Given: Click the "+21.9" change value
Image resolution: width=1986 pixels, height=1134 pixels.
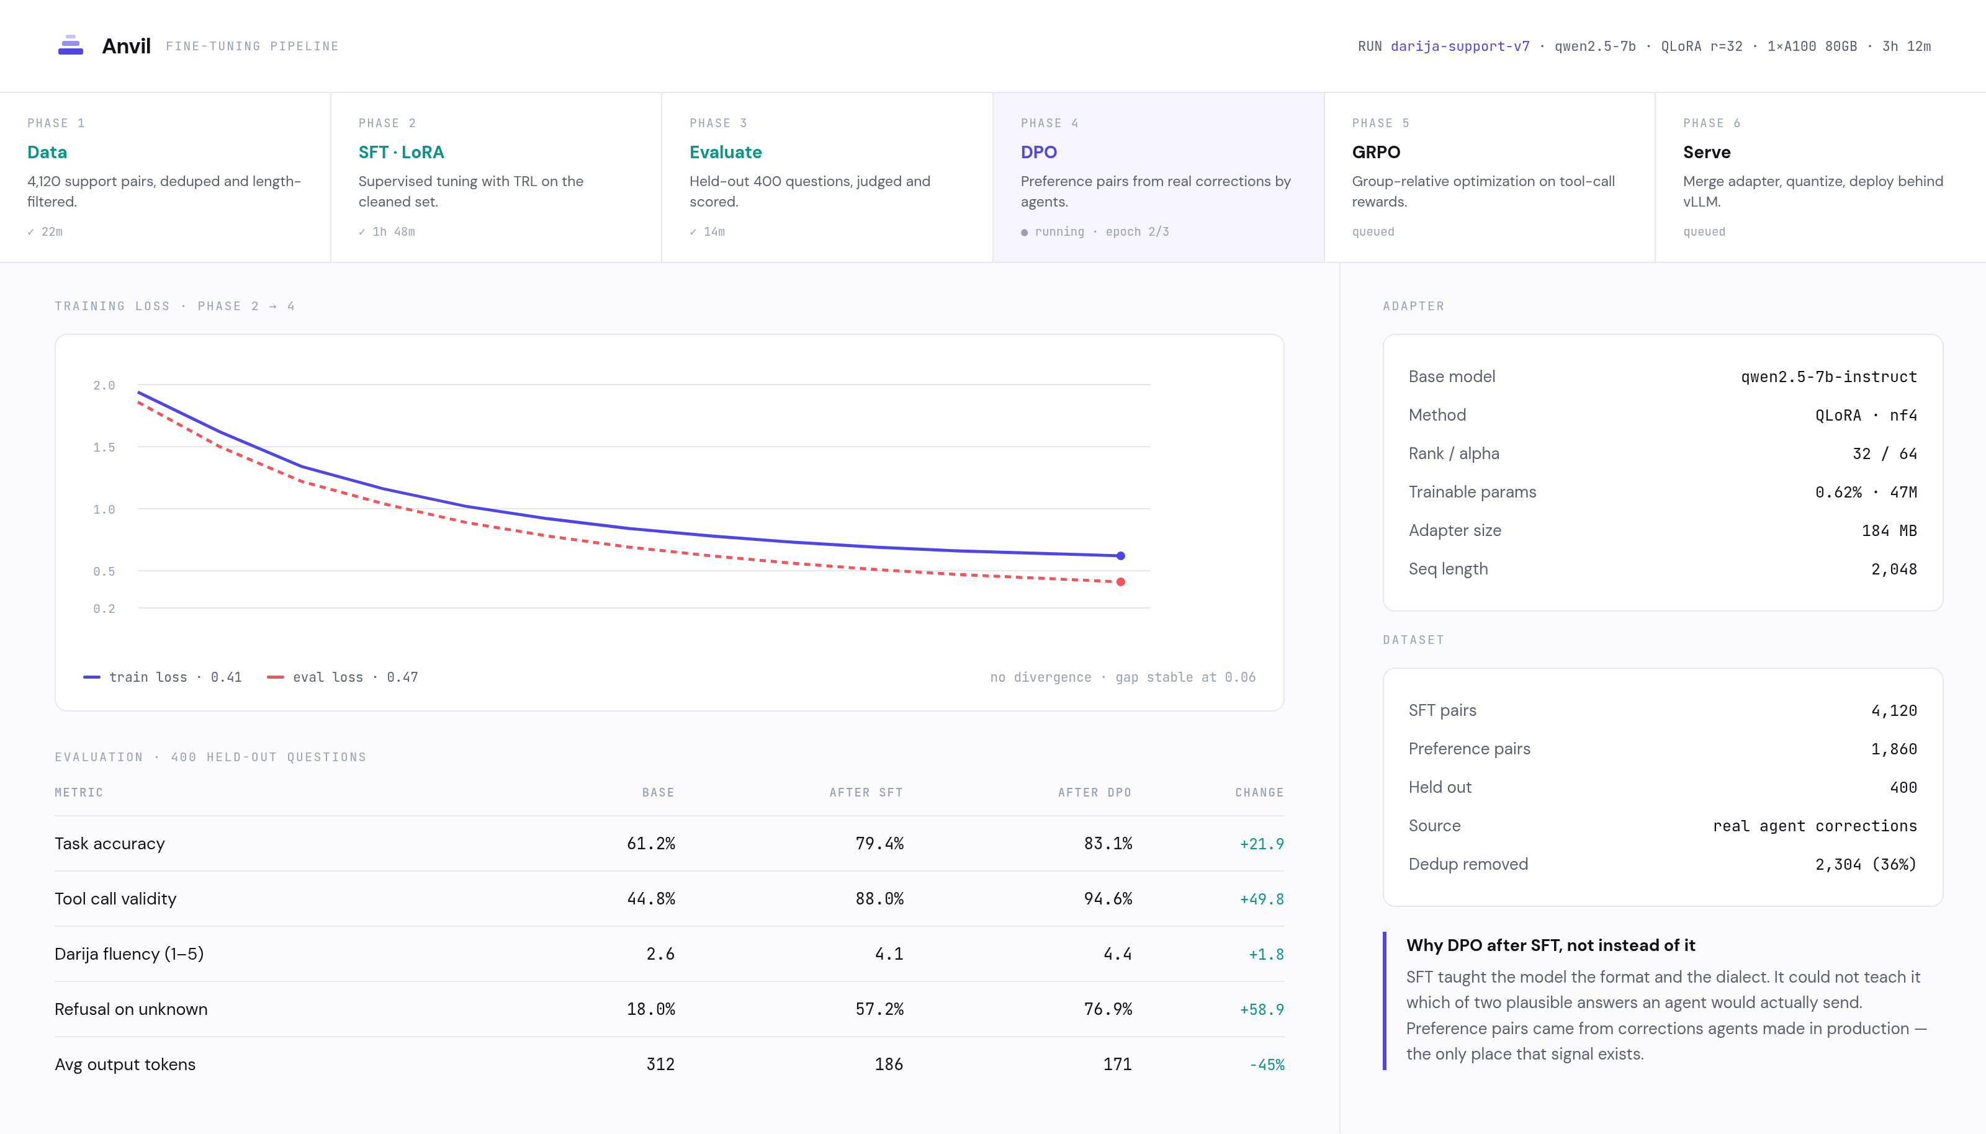Looking at the screenshot, I should pos(1261,844).
